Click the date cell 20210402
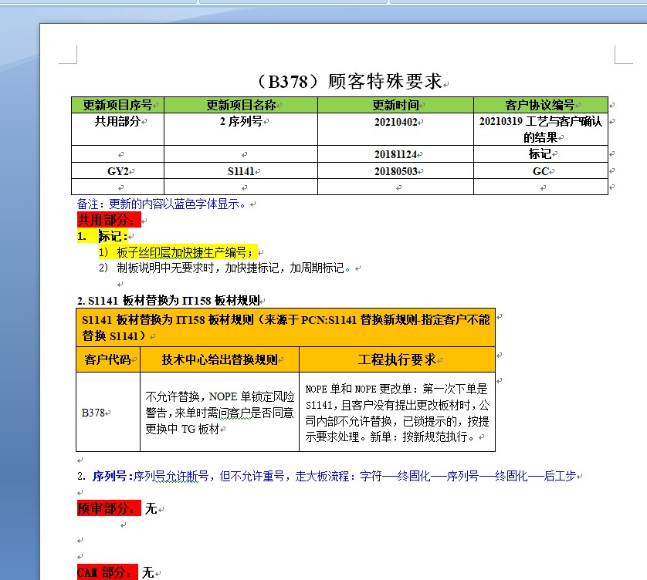 click(395, 129)
